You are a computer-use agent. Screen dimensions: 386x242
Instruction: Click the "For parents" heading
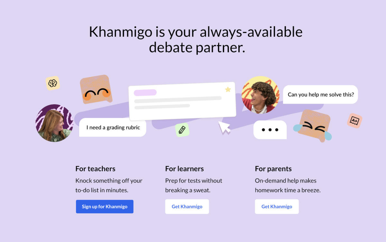coord(273,169)
